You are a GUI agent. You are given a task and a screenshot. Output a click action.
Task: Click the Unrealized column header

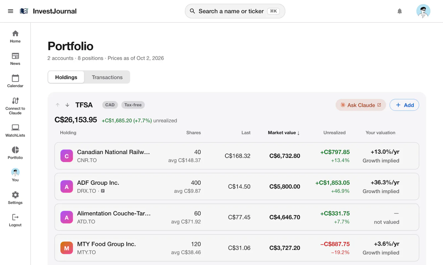pyautogui.click(x=334, y=133)
